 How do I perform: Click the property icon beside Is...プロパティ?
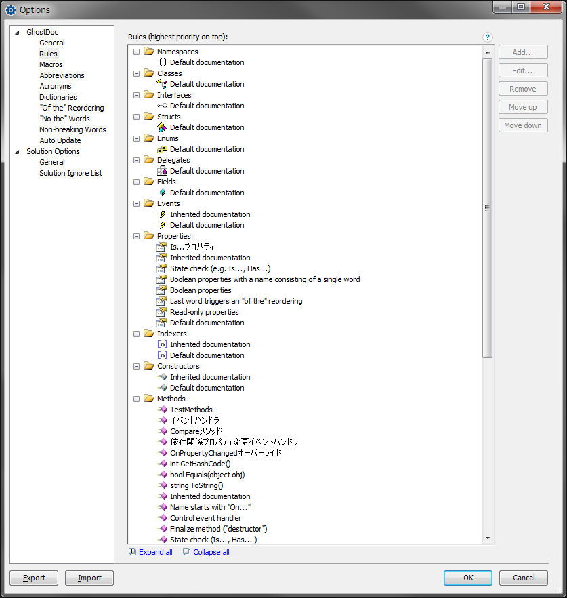click(x=163, y=247)
